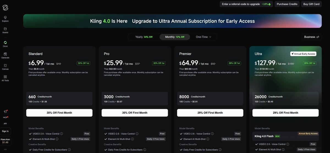Click the 8000 Credits/month box
The height and width of the screenshot is (153, 330).
[x=210, y=99]
